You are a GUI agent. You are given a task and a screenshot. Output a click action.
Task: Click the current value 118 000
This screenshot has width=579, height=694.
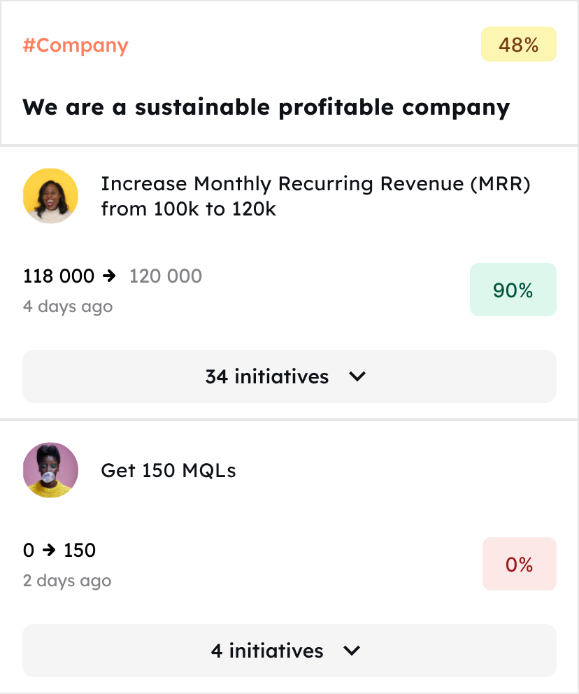pos(59,276)
